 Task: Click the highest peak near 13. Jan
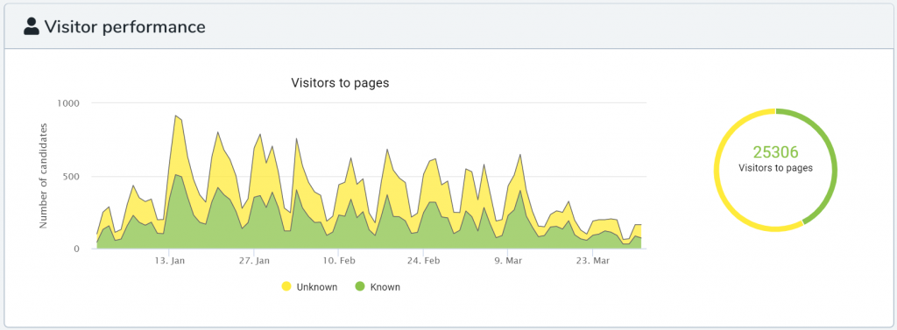(175, 116)
